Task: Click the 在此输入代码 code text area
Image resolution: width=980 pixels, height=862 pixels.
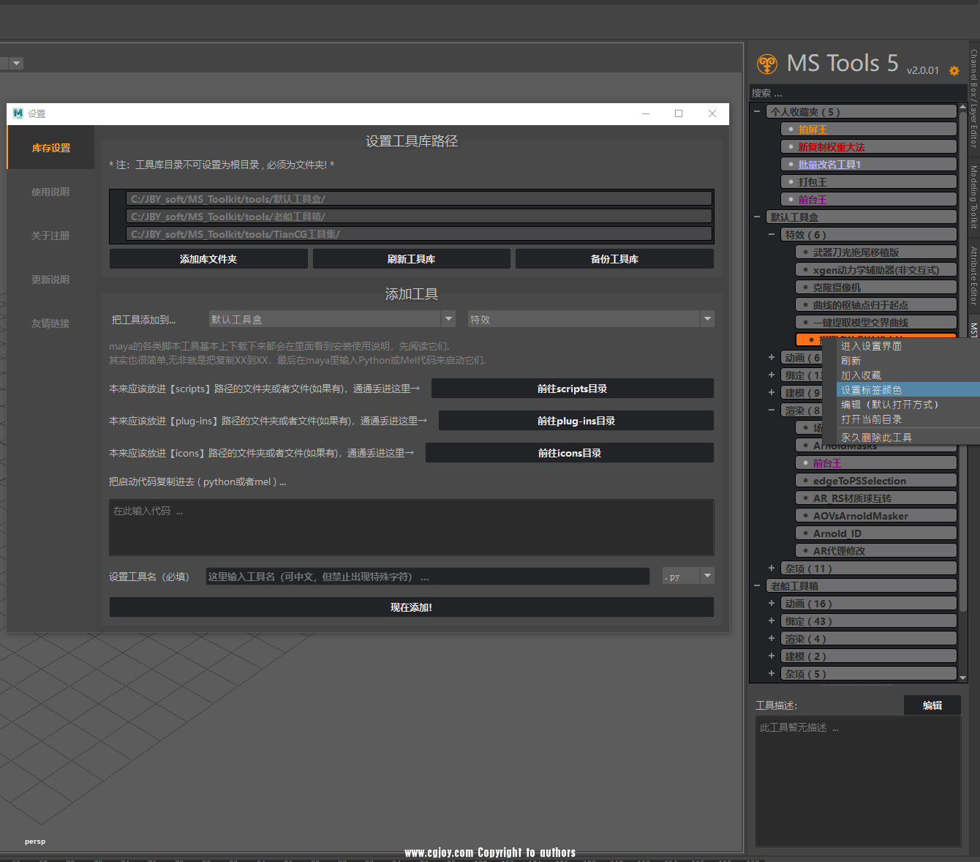Action: [x=412, y=528]
